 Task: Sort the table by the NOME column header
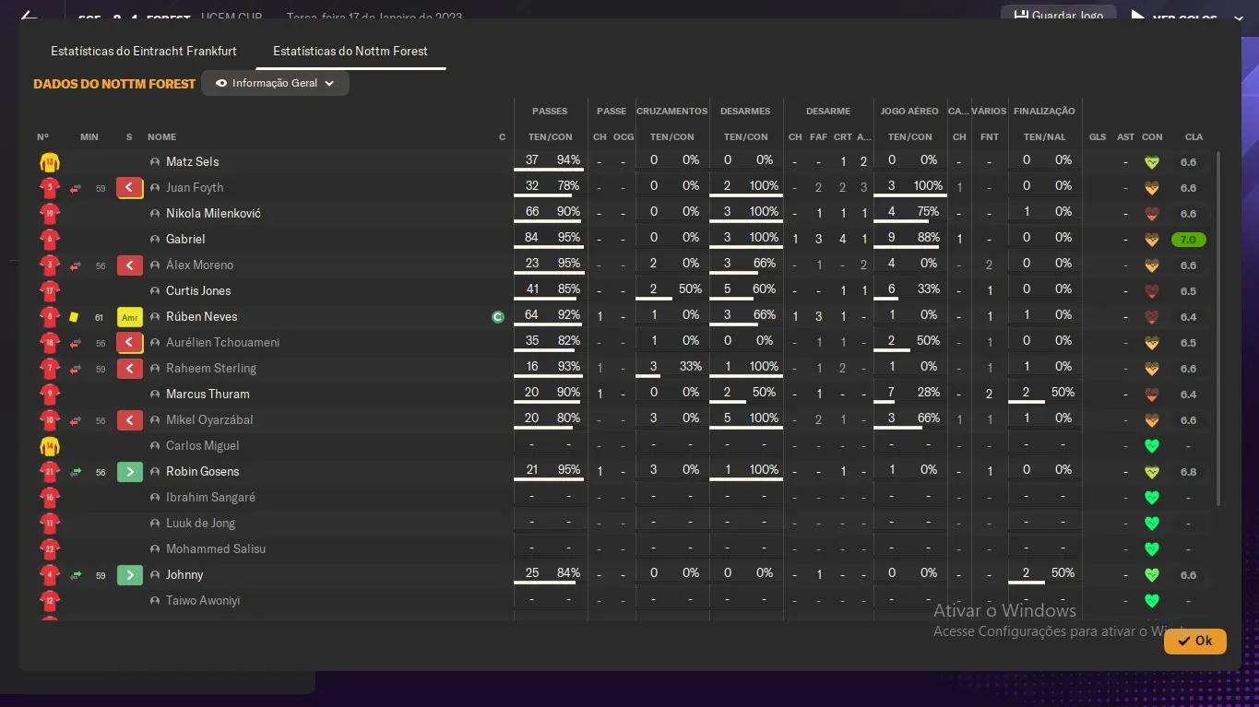tap(161, 137)
